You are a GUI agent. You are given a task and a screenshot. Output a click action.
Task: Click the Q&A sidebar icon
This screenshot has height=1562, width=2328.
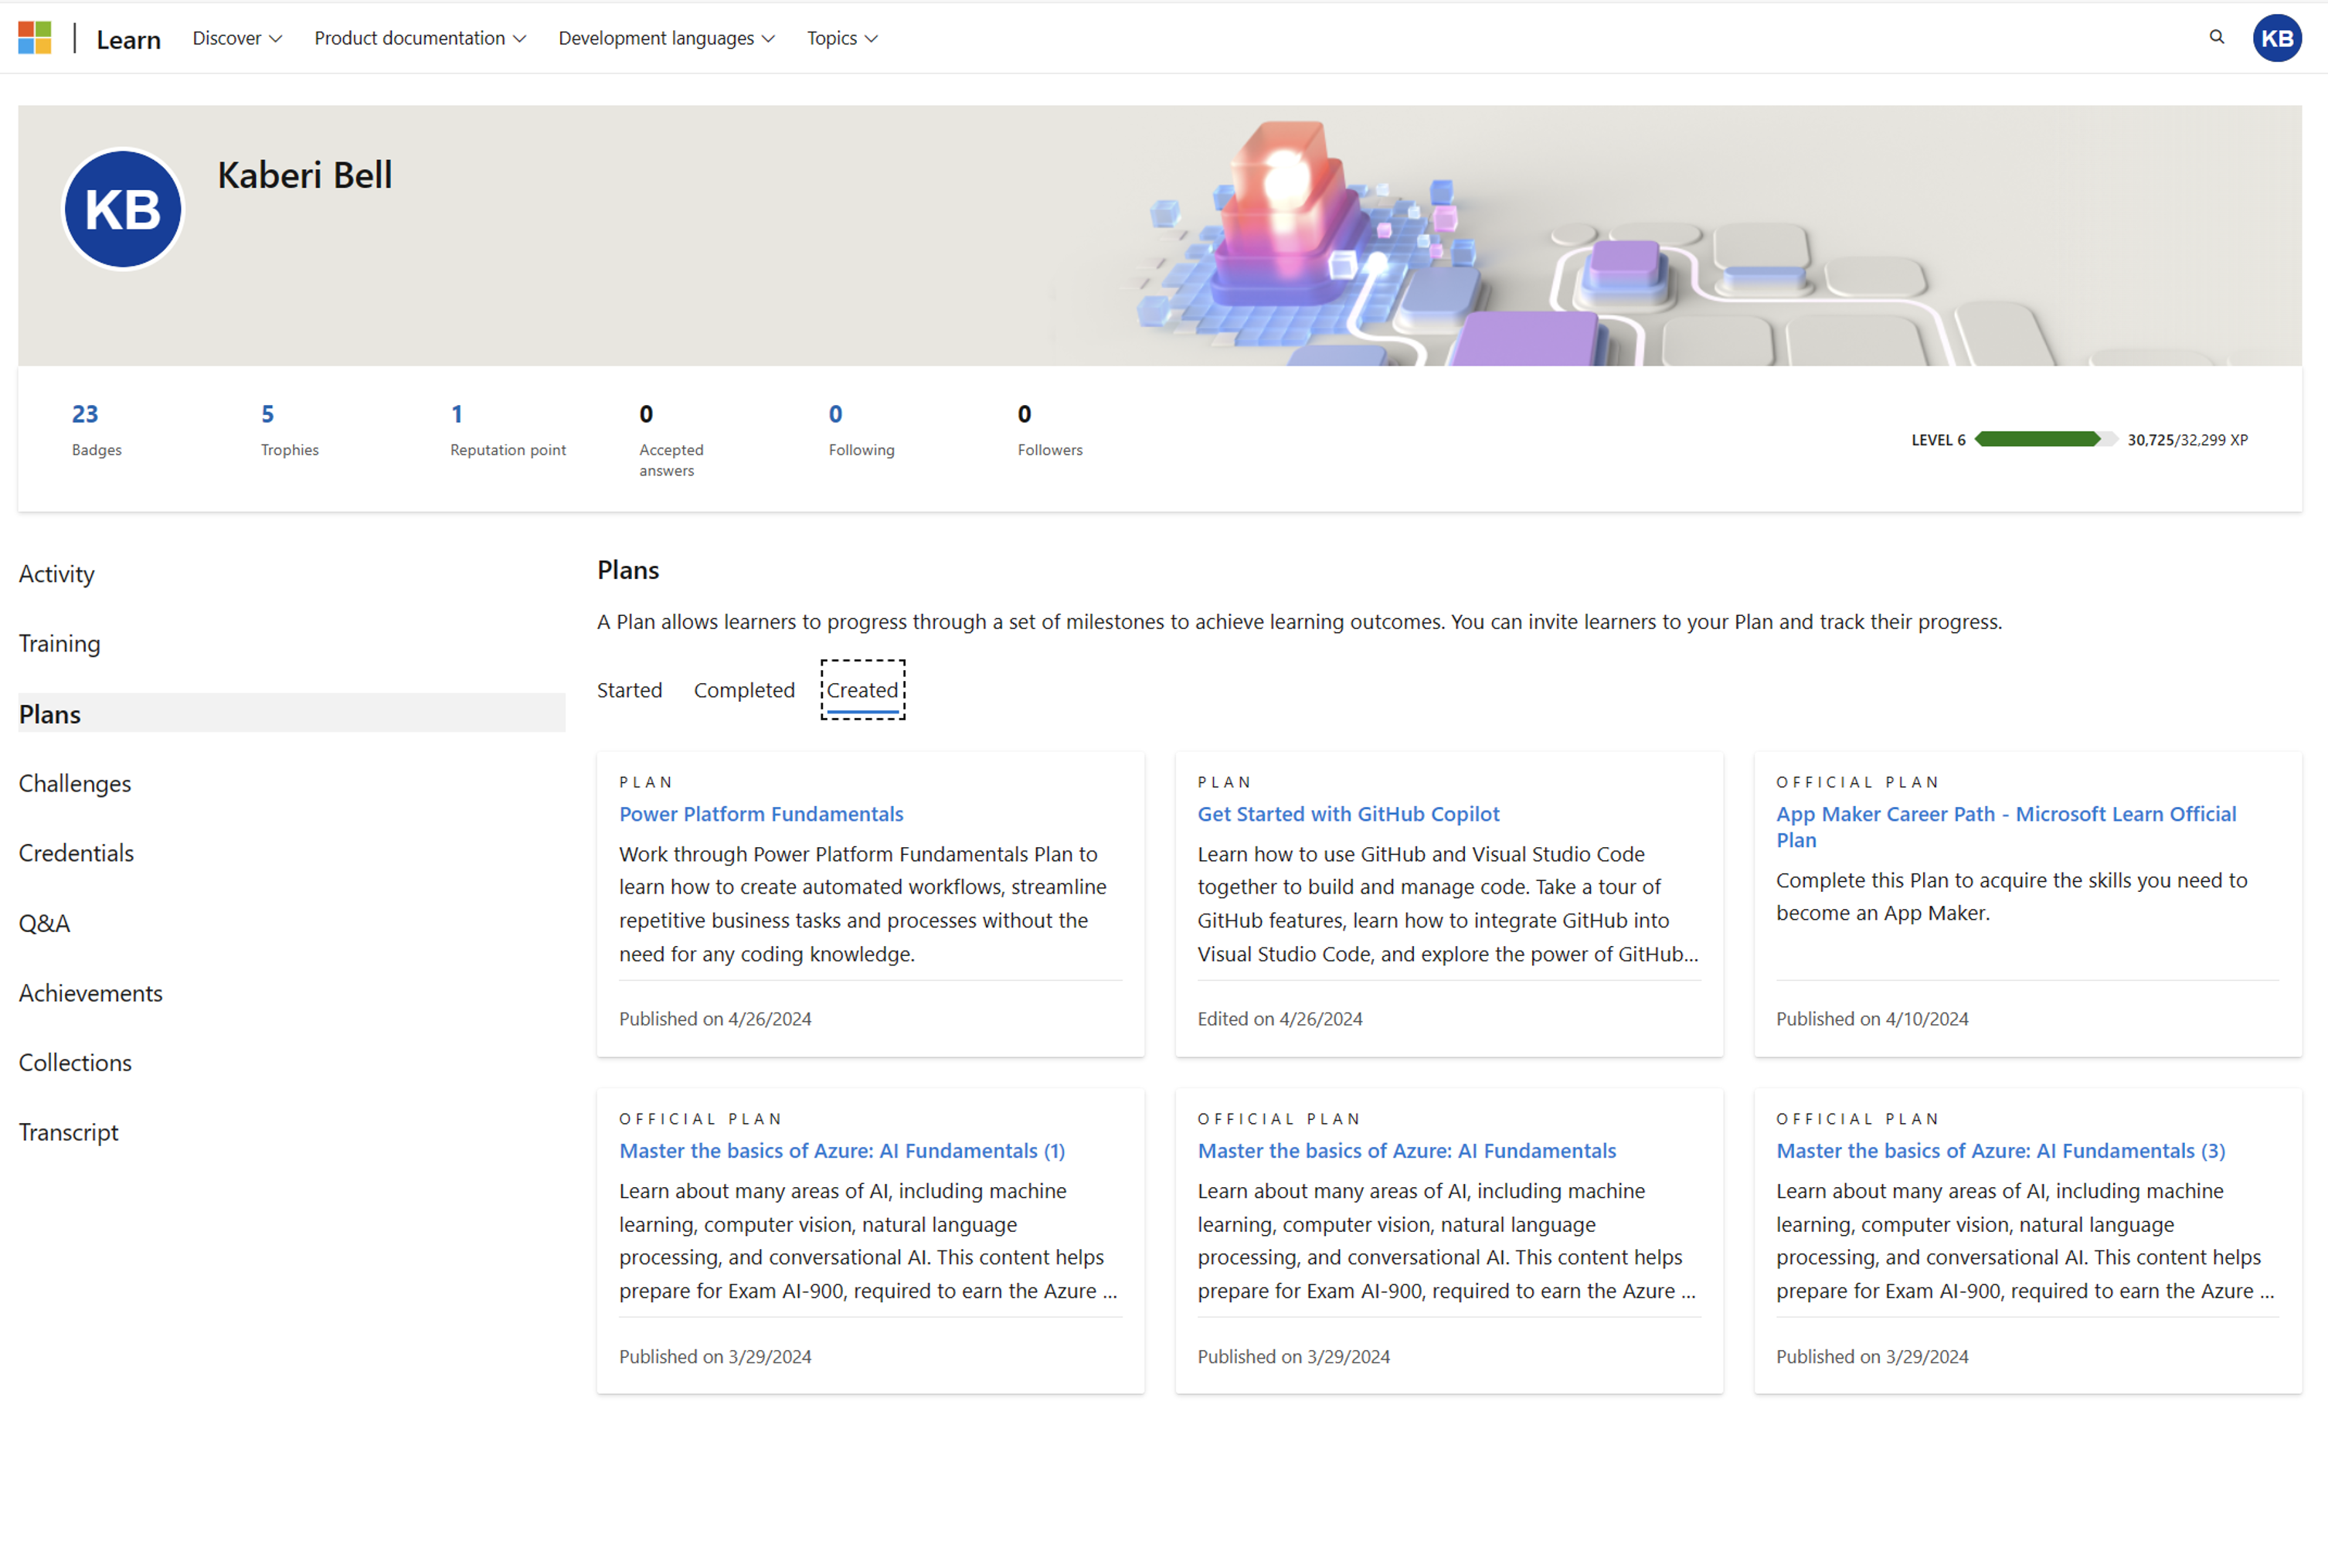(x=42, y=922)
